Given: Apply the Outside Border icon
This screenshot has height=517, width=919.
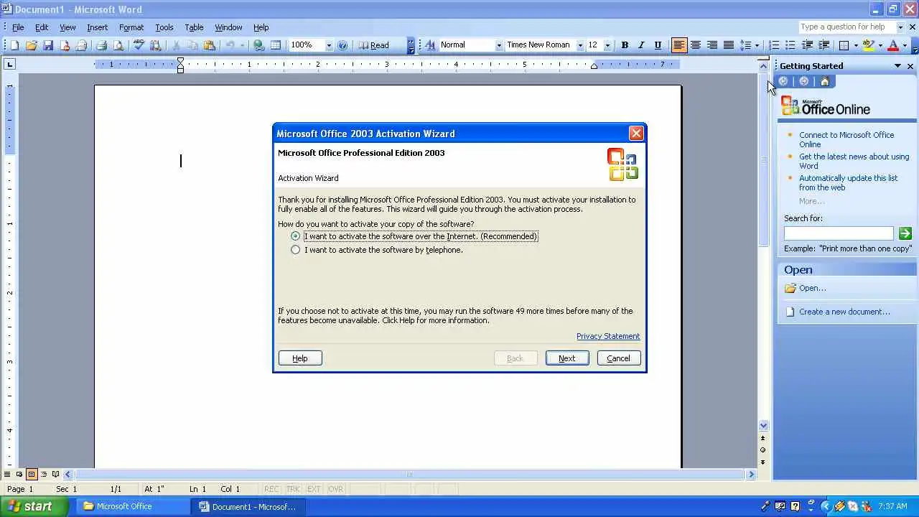Looking at the screenshot, I should click(x=844, y=45).
